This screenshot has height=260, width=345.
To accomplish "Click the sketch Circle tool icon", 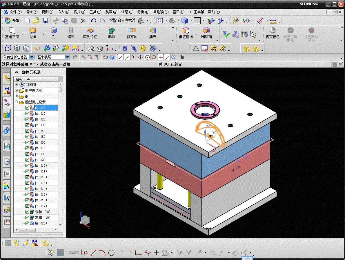I will (112, 253).
